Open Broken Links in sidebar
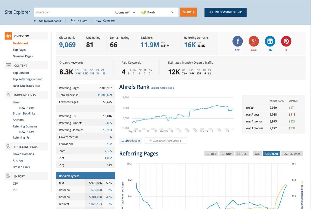The height and width of the screenshot is (209, 311). 21,167
